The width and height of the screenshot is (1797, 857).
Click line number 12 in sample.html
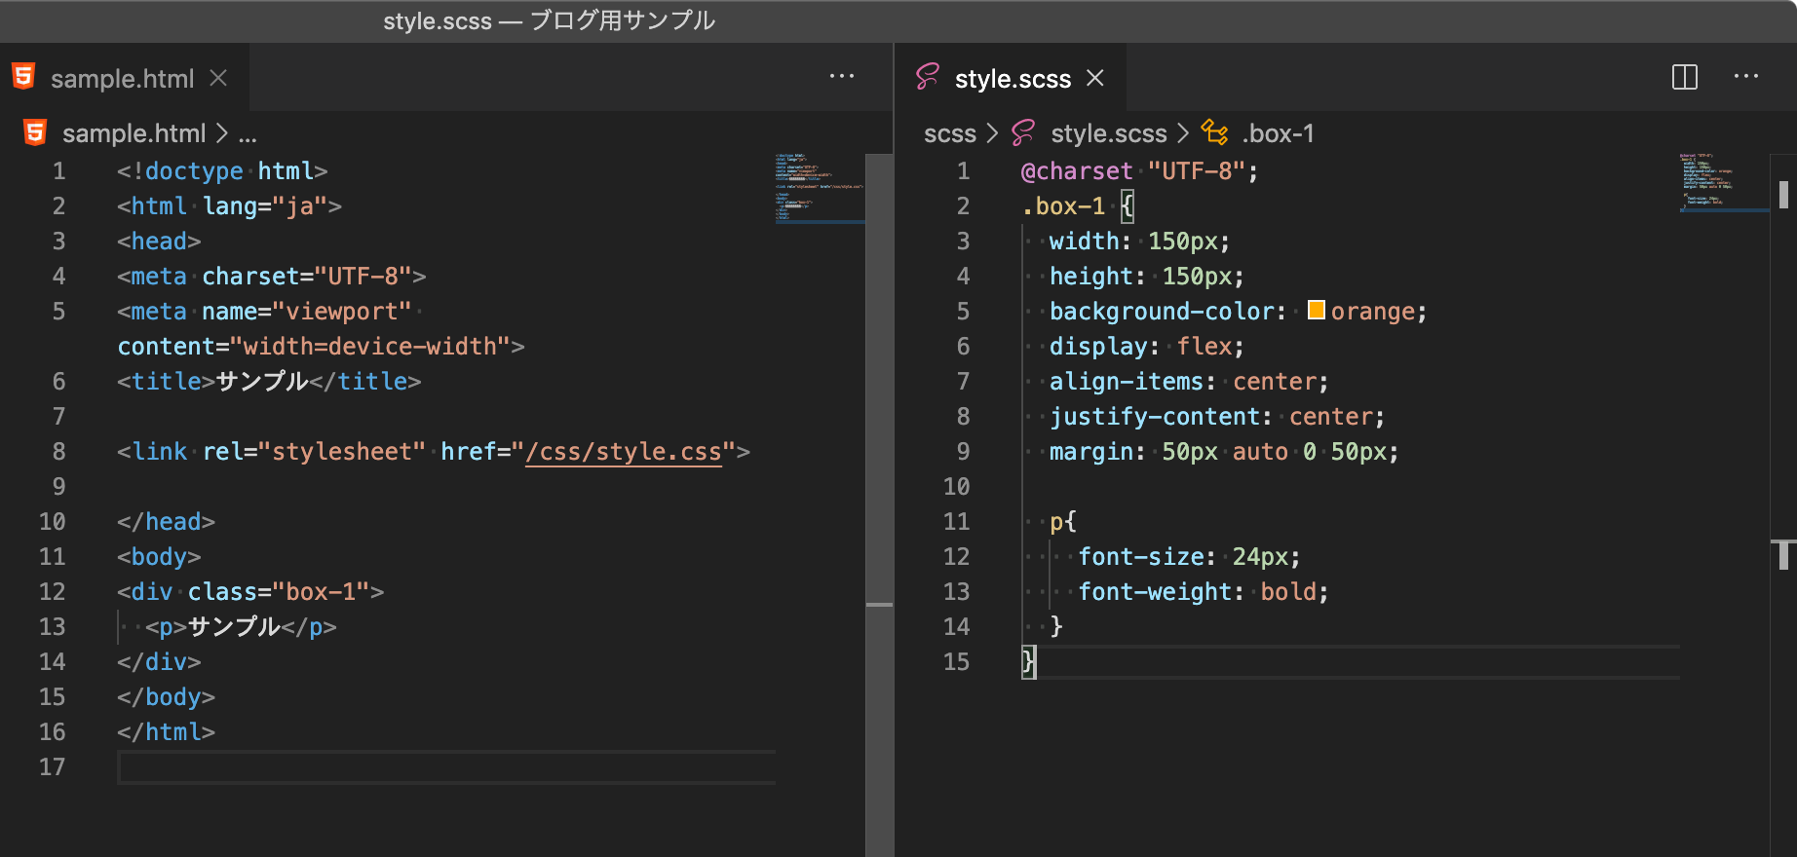[53, 592]
